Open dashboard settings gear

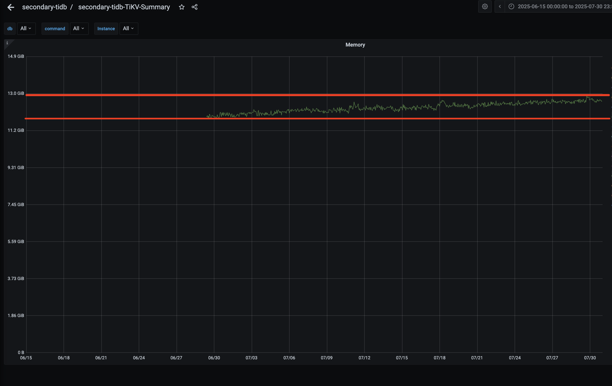tap(485, 7)
